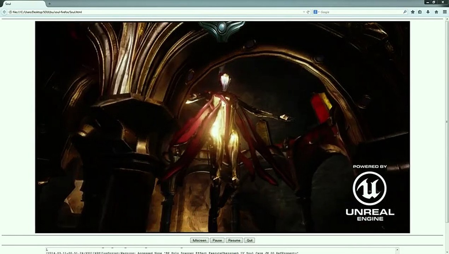
Task: Show bookmarks list icon
Action: (420, 12)
